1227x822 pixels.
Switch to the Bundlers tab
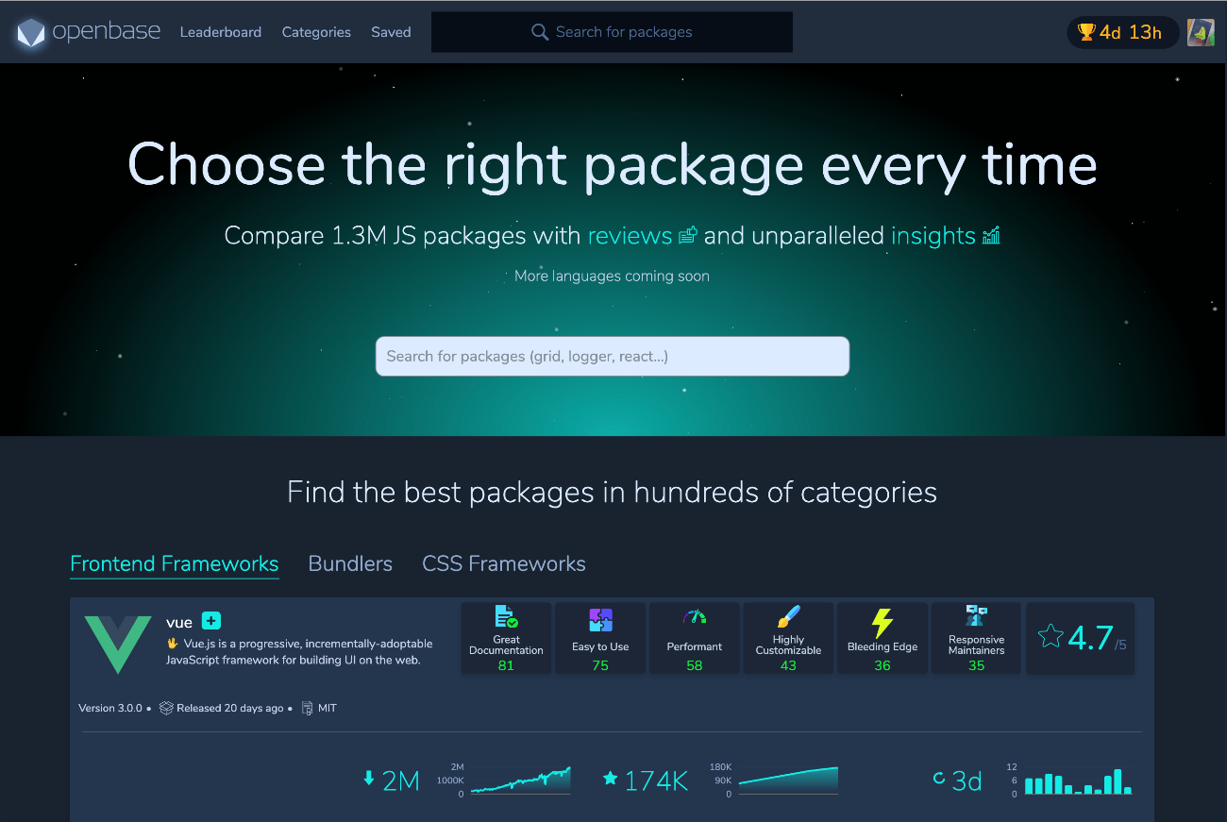pos(350,563)
